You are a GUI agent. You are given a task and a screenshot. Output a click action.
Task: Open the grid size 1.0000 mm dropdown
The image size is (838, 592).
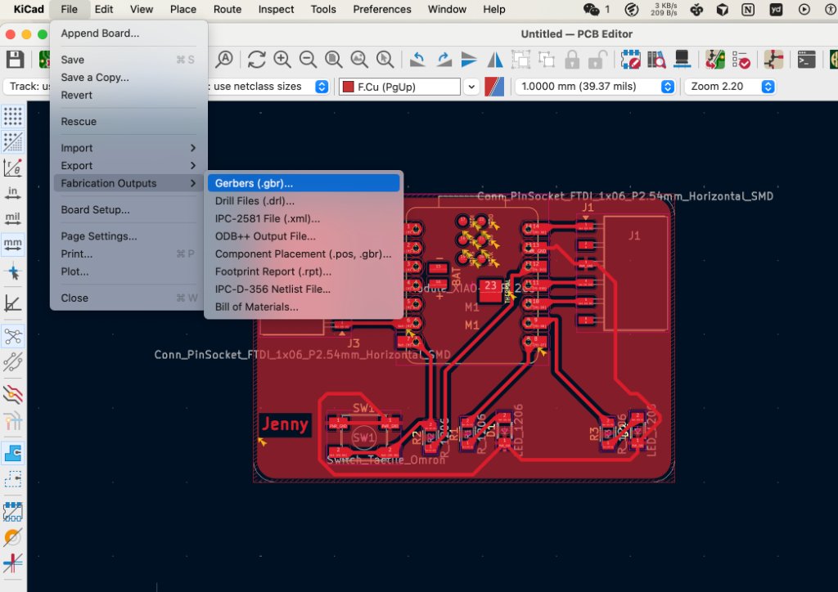click(x=595, y=87)
